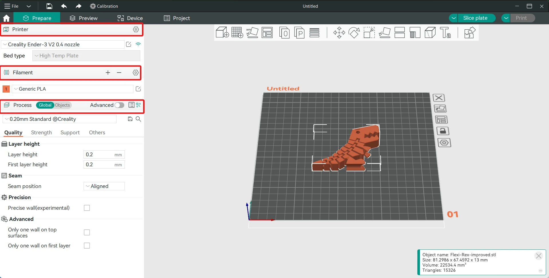Click the save project disk icon
This screenshot has height=278, width=549.
coord(49,6)
